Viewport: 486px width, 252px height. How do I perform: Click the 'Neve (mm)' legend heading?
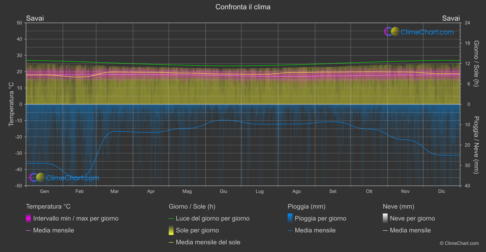398,206
